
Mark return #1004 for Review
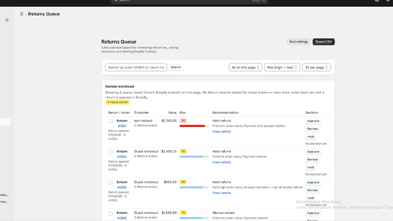coord(312,160)
